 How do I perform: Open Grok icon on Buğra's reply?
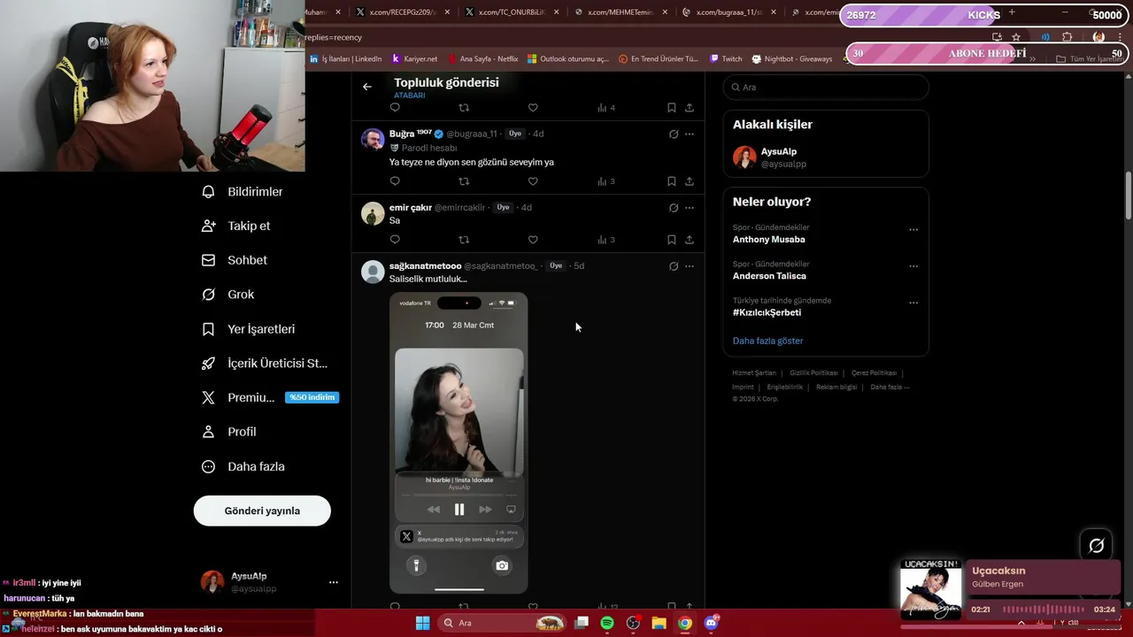tap(674, 134)
